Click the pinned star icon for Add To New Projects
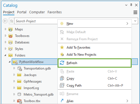Image resolution: width=140 pixels, height=104 pixels. (x=62, y=55)
